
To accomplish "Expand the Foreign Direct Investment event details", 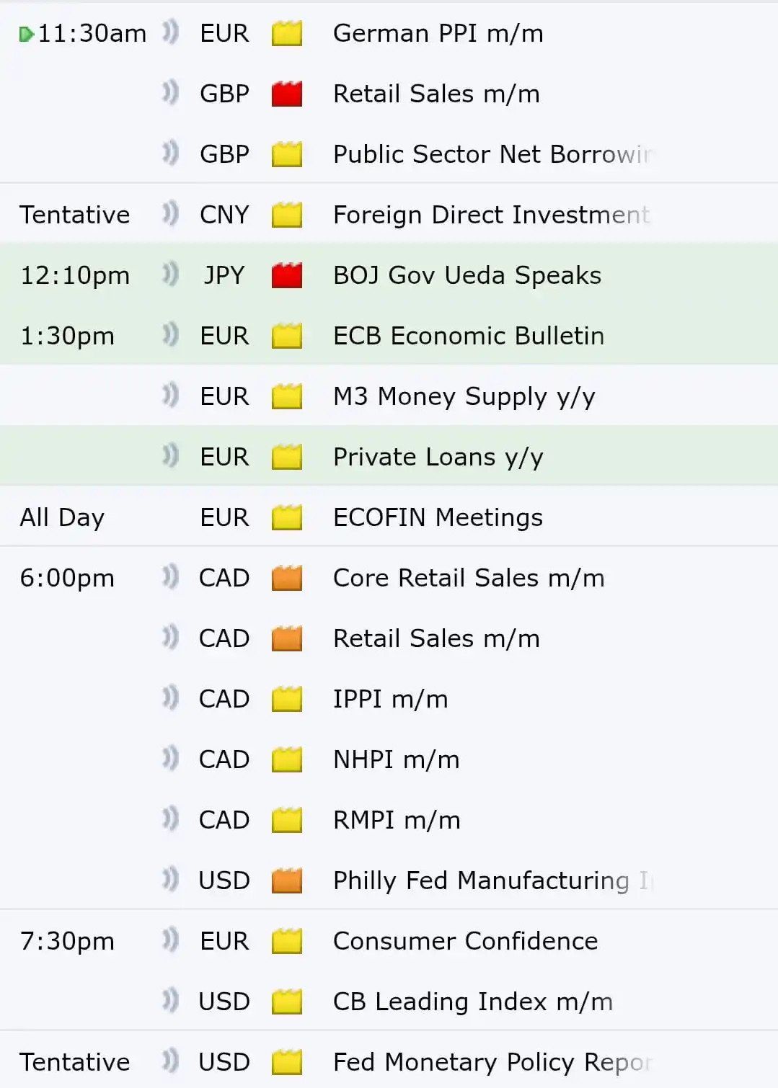I will (x=490, y=214).
